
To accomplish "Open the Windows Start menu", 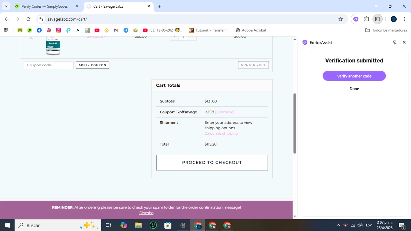I will click(x=7, y=225).
